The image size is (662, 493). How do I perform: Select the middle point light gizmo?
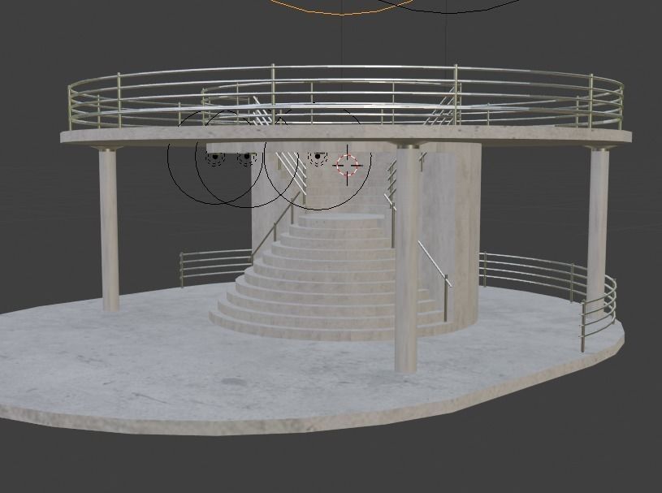point(247,157)
